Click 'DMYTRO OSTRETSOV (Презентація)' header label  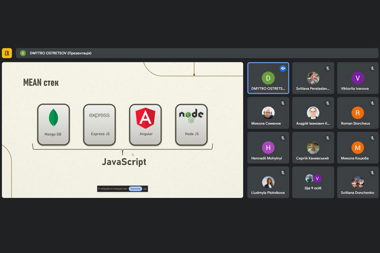tap(60, 53)
